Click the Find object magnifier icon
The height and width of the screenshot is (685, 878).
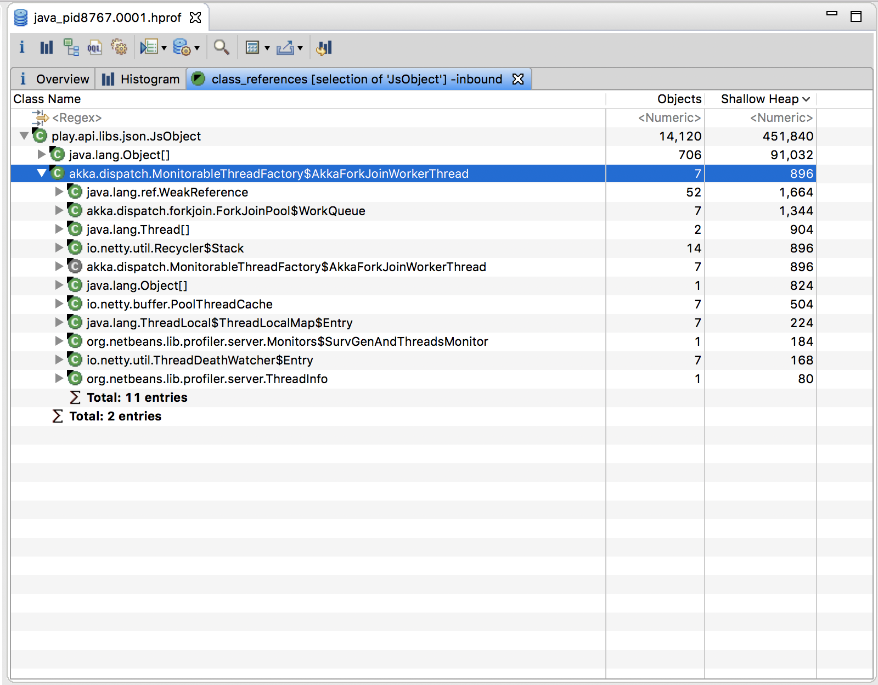[221, 47]
